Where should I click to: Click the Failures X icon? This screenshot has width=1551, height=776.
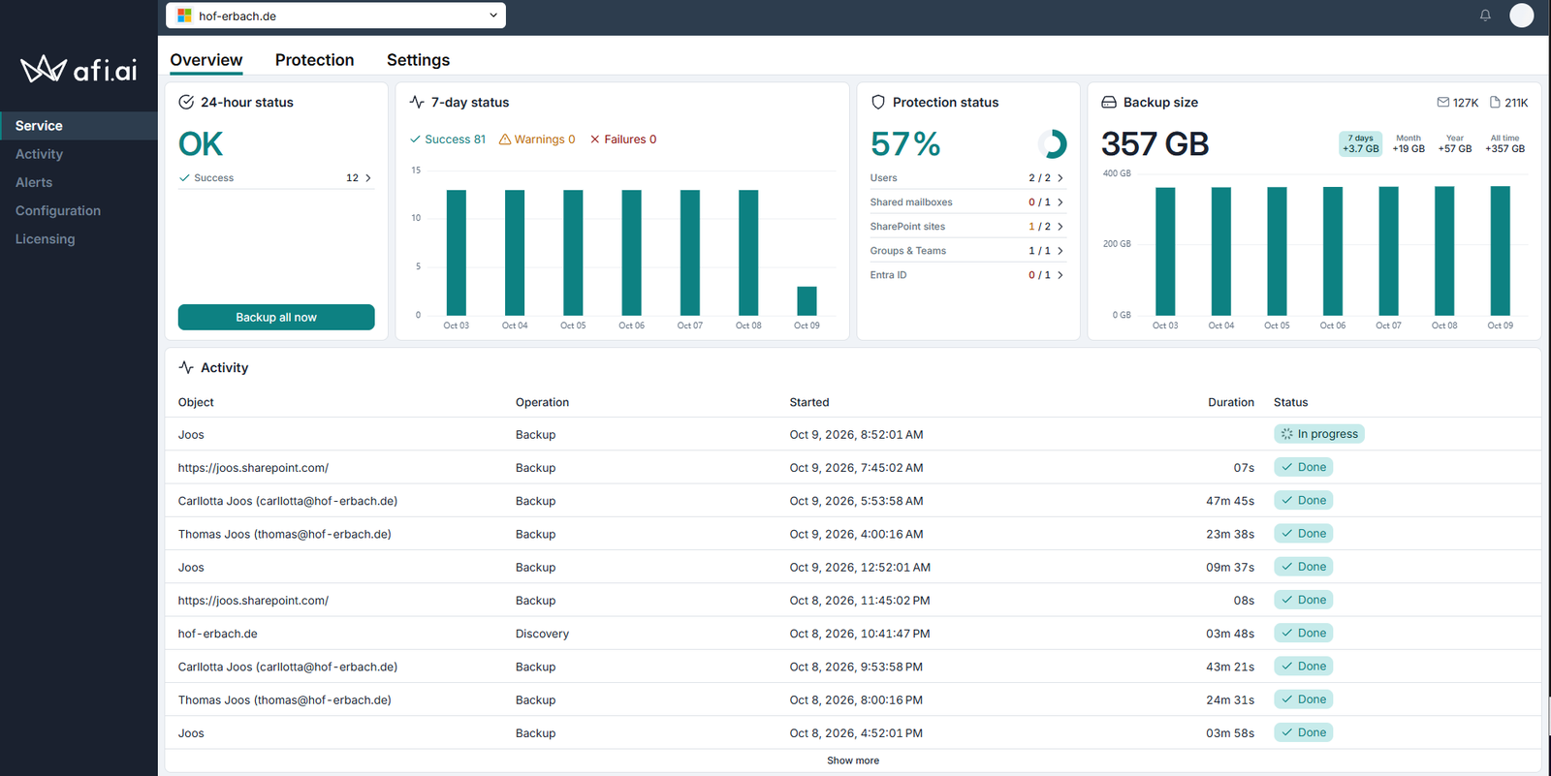click(x=595, y=140)
